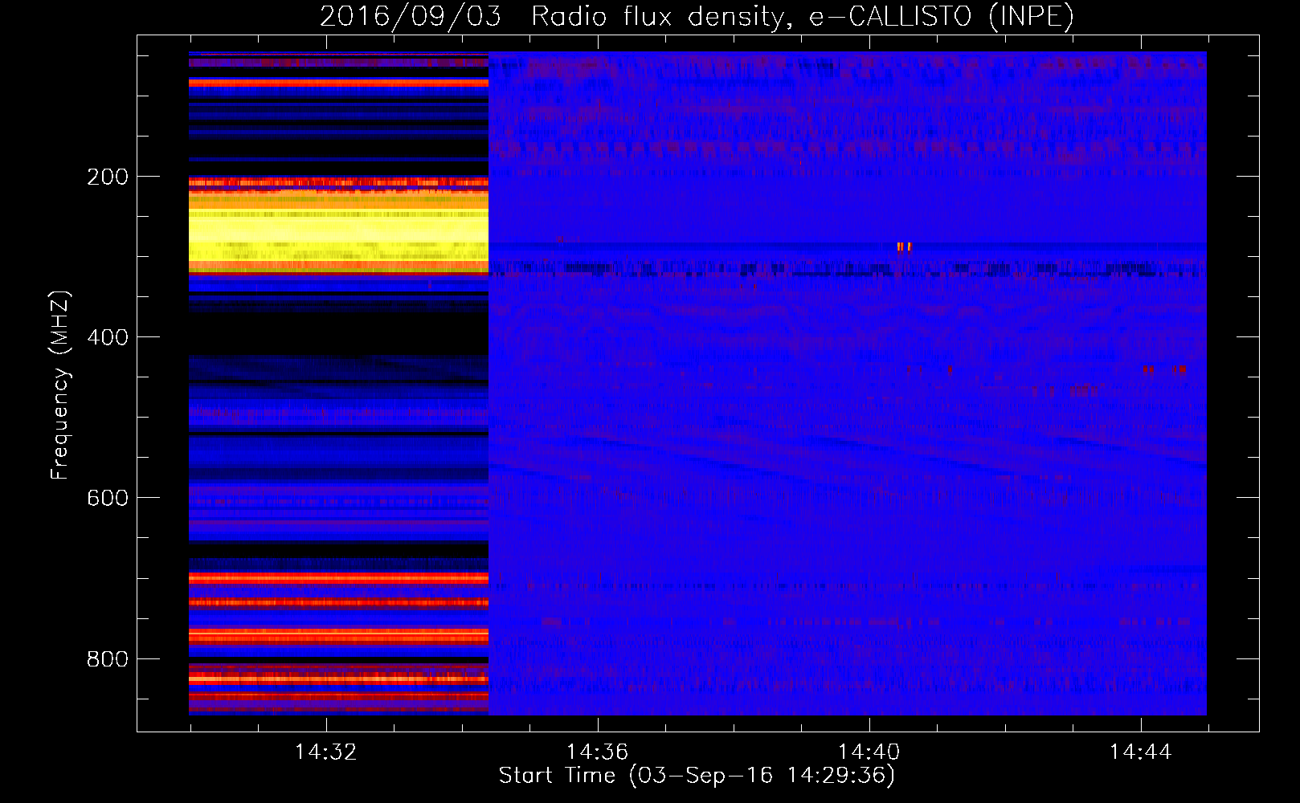Click the 'Frequency (MHZ)' axis label
The width and height of the screenshot is (1300, 803).
point(60,385)
